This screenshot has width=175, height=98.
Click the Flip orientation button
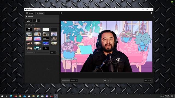pyautogui.click(x=36, y=21)
